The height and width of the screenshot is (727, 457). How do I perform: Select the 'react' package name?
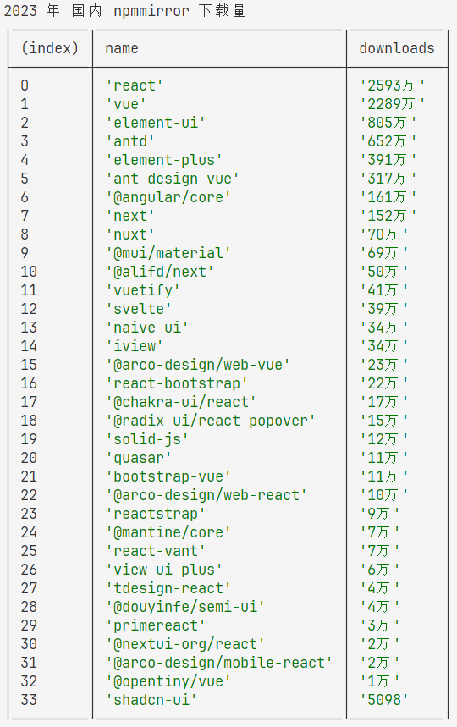(135, 85)
